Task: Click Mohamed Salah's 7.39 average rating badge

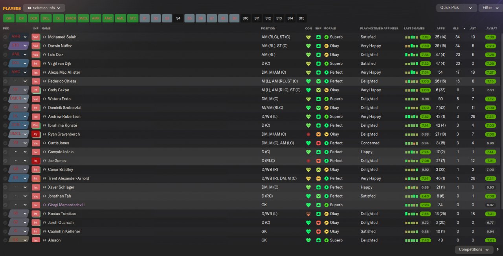Action: 490,37
